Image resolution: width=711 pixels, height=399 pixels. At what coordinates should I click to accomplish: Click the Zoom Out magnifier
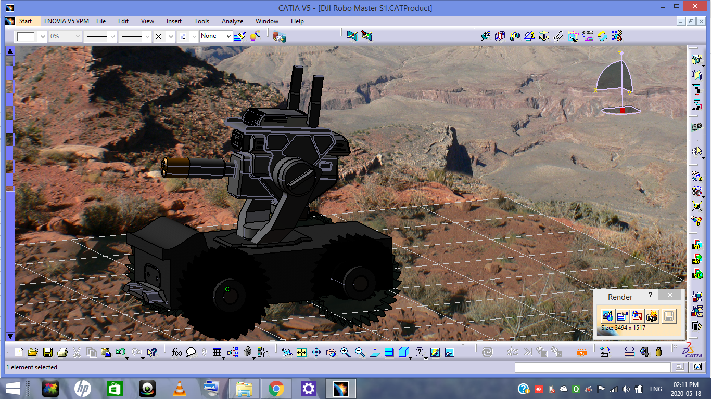click(360, 352)
